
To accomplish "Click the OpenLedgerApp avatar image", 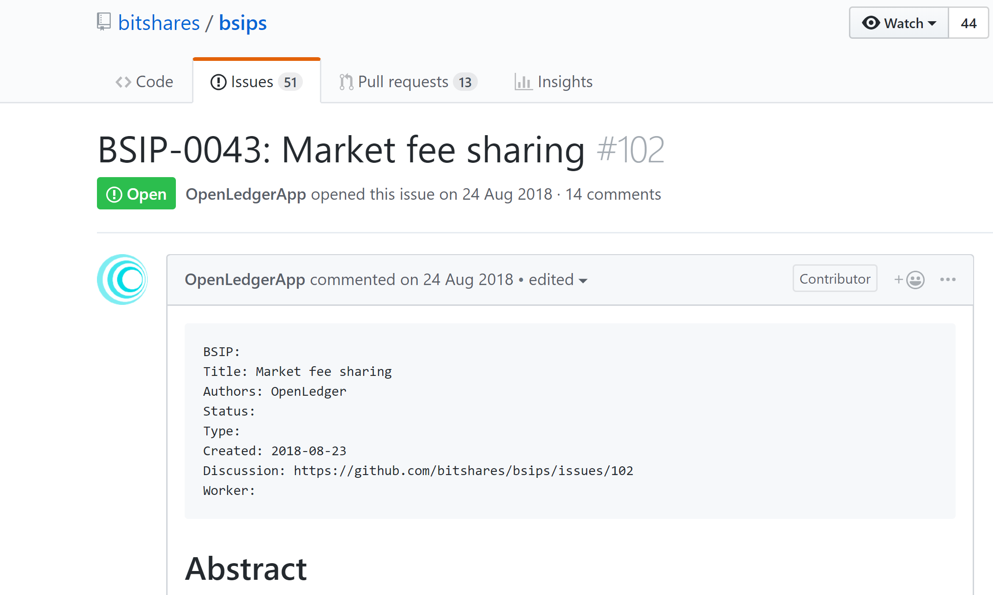I will tap(122, 280).
